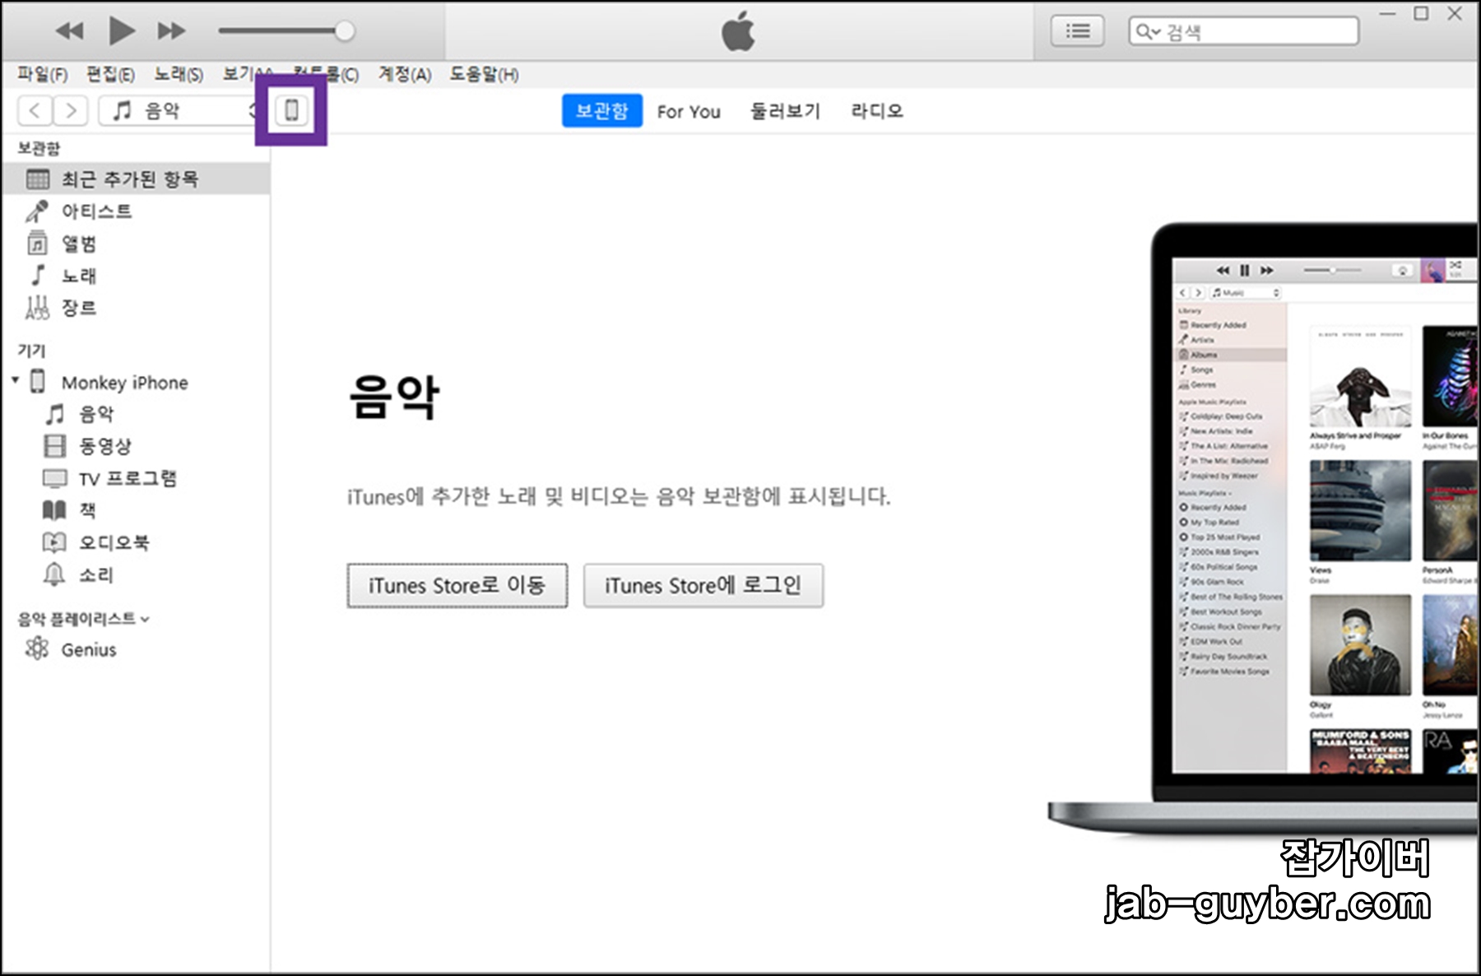The image size is (1481, 976).
Task: Click the phone icon beside Monkey iPhone
Action: pos(38,381)
